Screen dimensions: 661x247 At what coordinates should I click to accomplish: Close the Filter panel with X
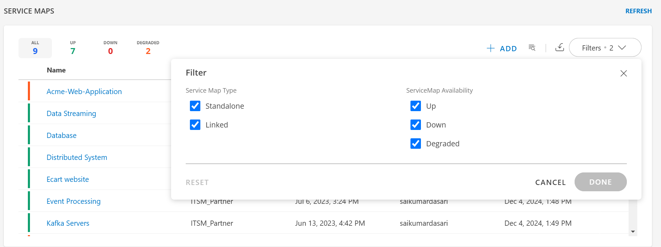point(624,73)
